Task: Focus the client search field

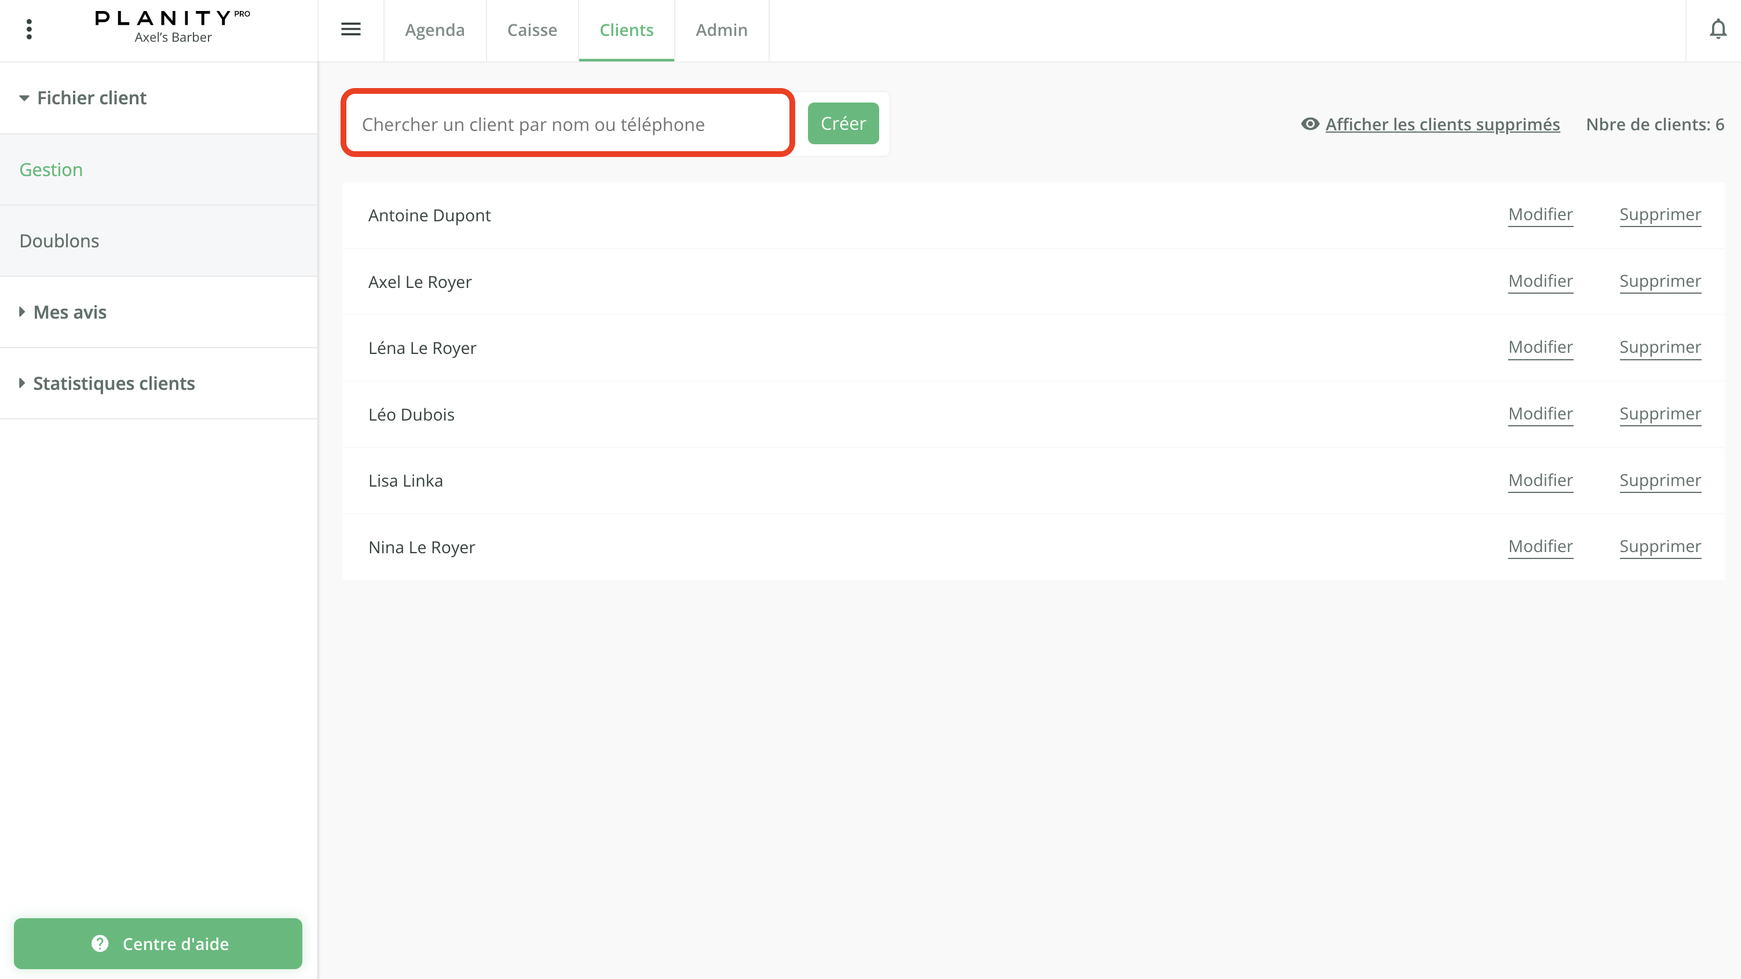Action: pyautogui.click(x=566, y=125)
